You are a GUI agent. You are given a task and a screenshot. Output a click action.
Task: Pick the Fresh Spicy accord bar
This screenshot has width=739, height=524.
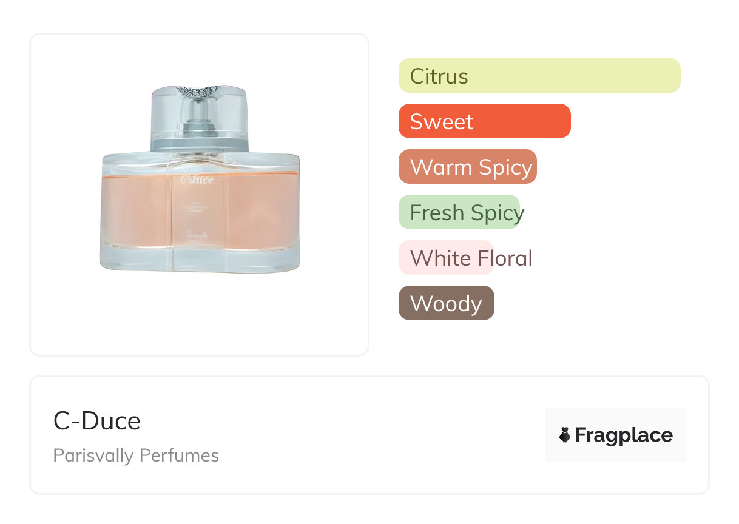pos(459,212)
